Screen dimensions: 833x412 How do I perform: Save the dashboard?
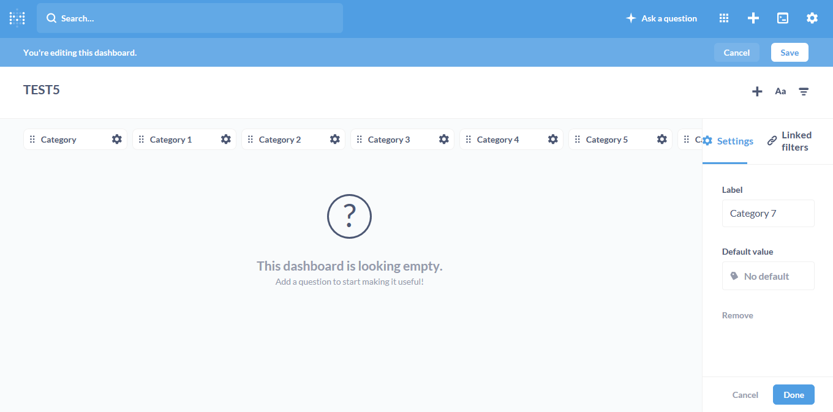[x=790, y=53]
